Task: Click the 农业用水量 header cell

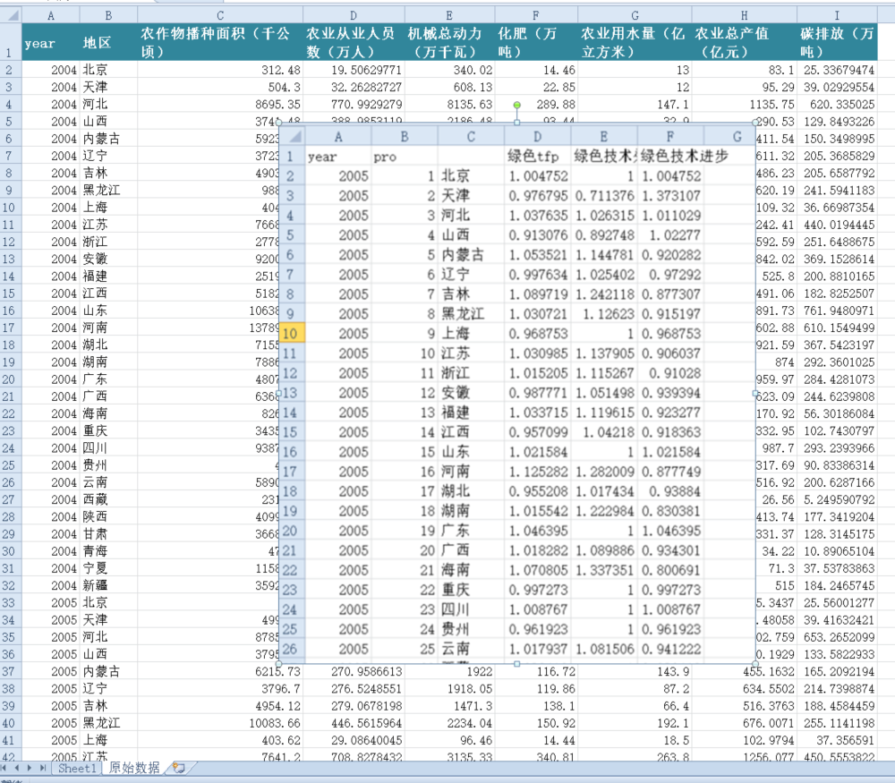Action: pyautogui.click(x=635, y=42)
